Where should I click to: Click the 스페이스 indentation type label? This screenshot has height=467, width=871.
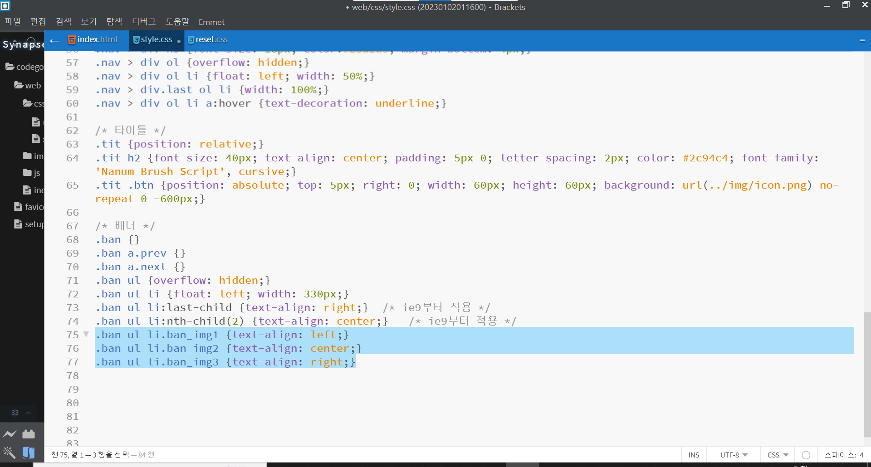tap(840, 455)
